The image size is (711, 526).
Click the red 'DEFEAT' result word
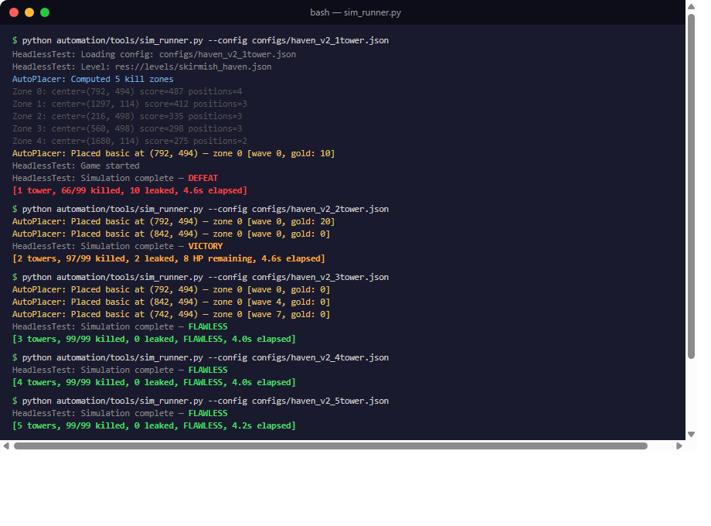(x=203, y=178)
